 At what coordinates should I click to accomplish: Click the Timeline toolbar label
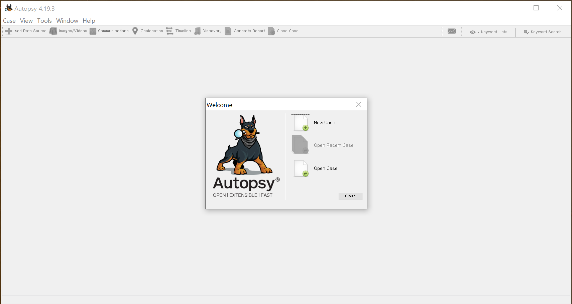(183, 31)
